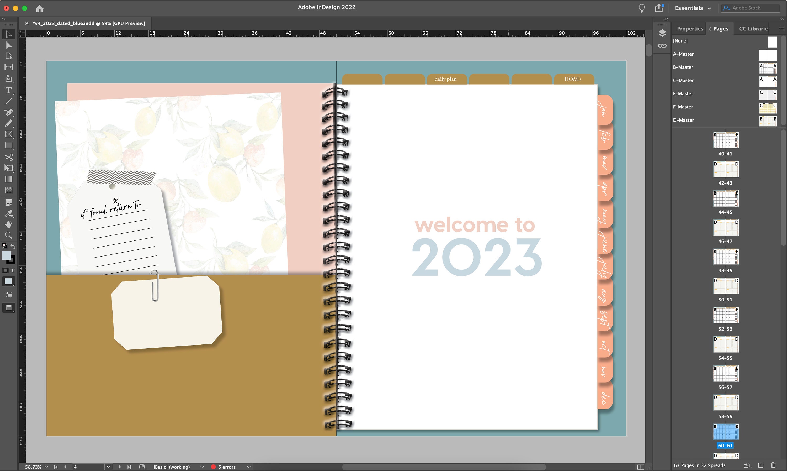Open the preflight profile dropdown
This screenshot has height=471, width=787.
click(202, 467)
